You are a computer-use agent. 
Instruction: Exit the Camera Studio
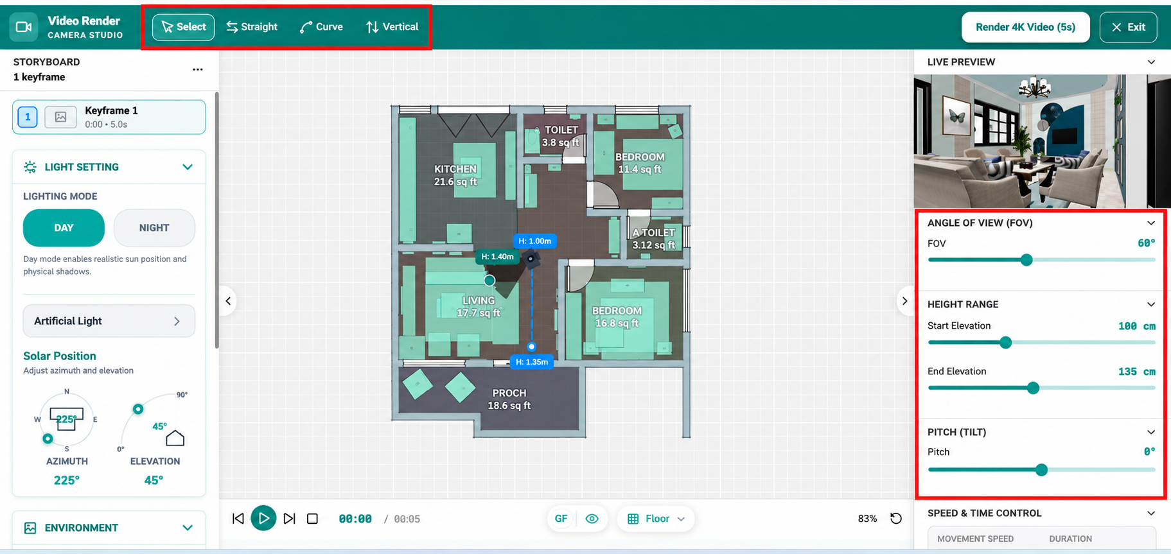point(1128,27)
